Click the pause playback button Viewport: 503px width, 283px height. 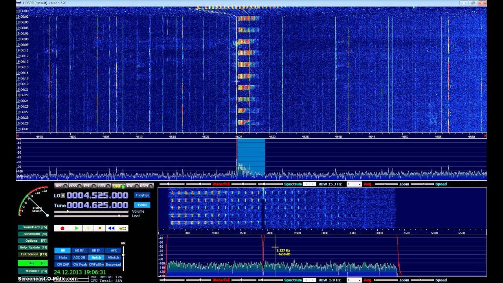tap(88, 228)
